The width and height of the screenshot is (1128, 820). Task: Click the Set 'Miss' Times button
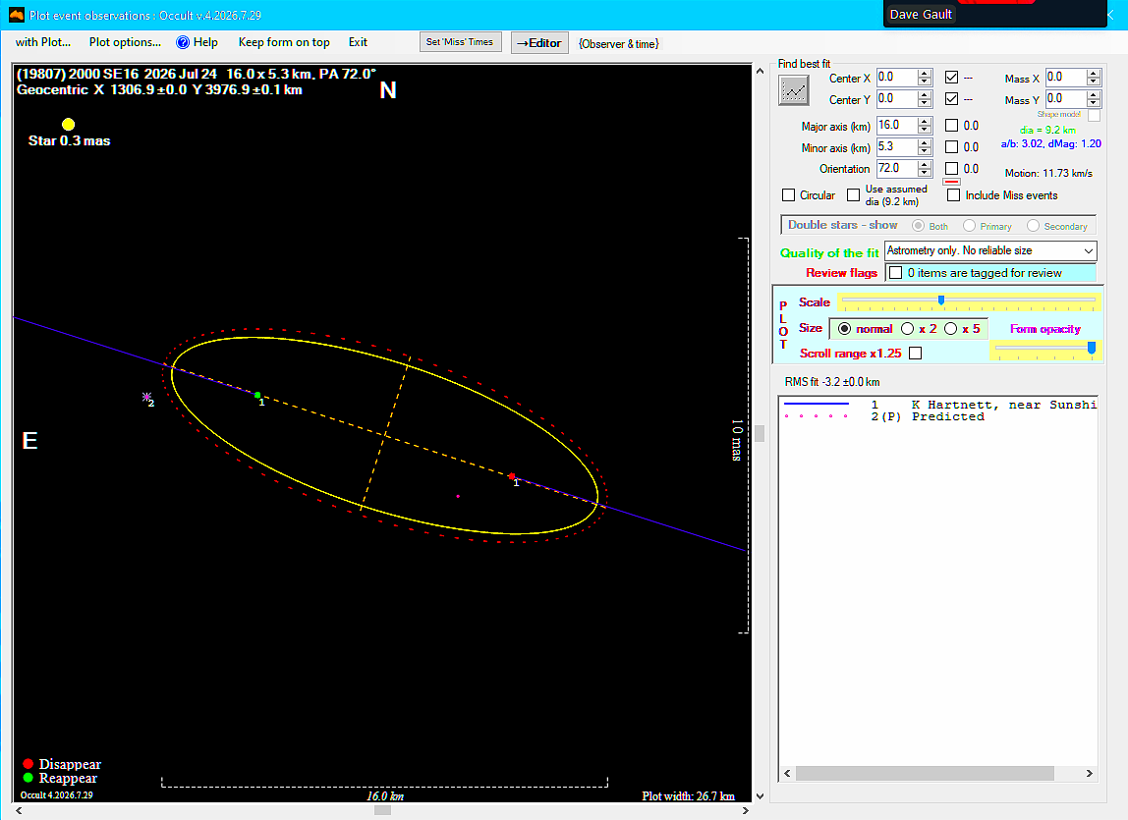point(460,42)
